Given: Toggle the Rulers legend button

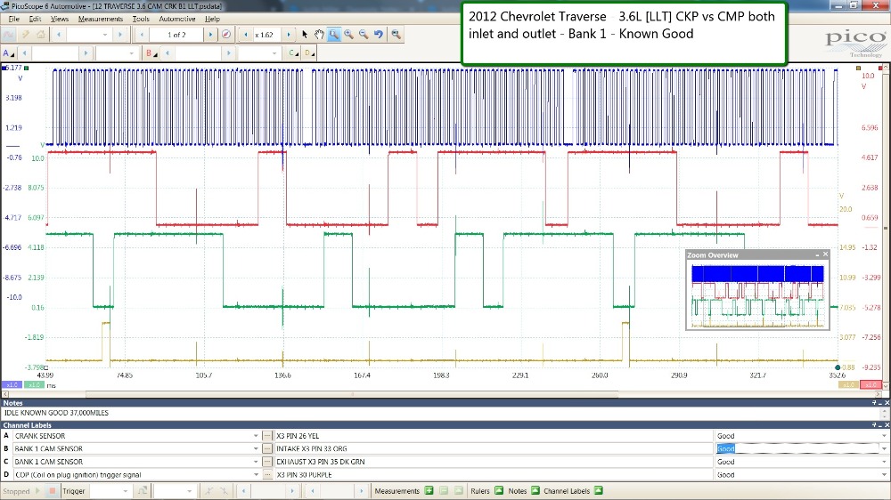Looking at the screenshot, I should pyautogui.click(x=498, y=490).
